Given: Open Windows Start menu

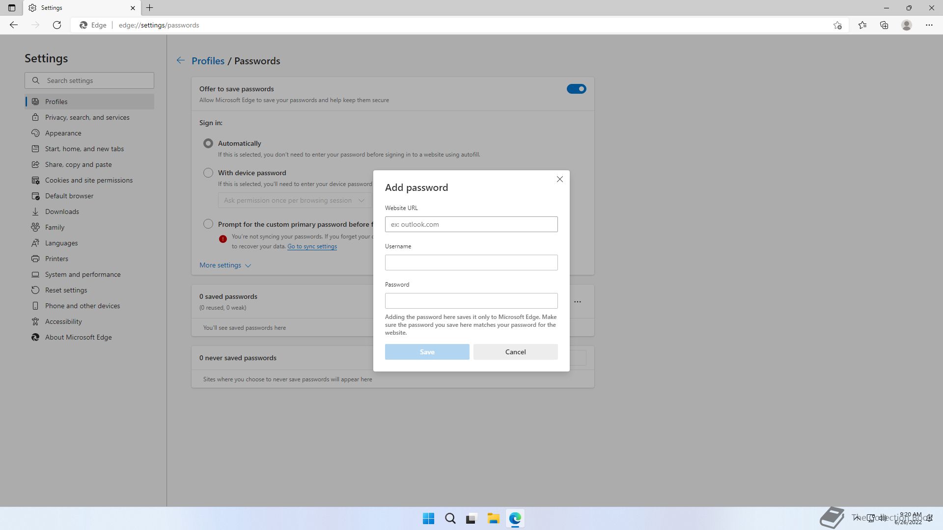Looking at the screenshot, I should coord(428,519).
